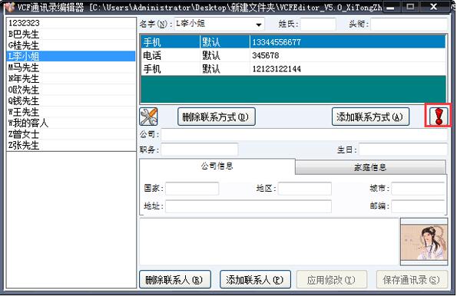The image size is (457, 296).
Task: Switch to the 公司信息 tab
Action: click(217, 166)
